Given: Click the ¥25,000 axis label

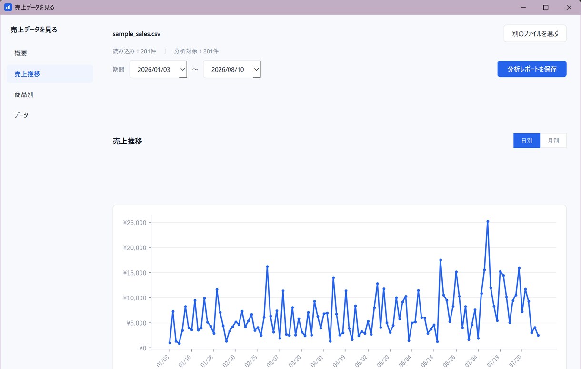Looking at the screenshot, I should tap(135, 223).
